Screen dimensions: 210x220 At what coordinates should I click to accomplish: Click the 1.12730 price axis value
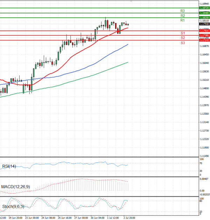(204, 131)
